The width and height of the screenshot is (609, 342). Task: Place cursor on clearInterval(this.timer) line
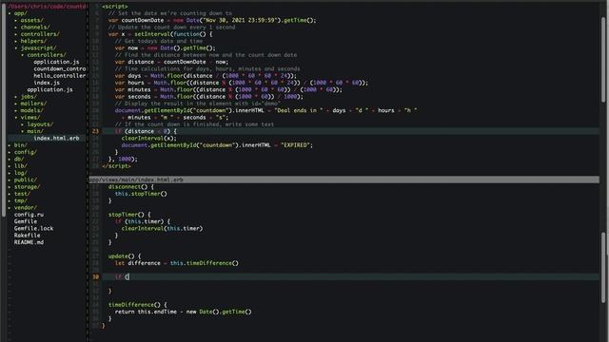[162, 228]
